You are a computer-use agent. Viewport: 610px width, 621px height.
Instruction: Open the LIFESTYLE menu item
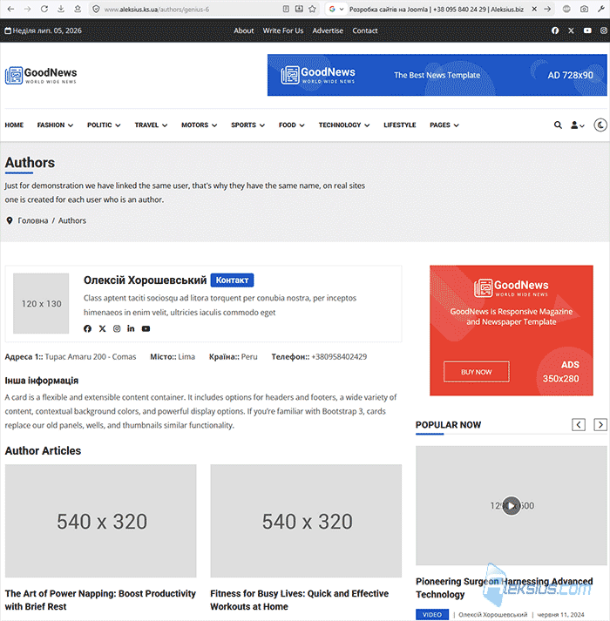(x=399, y=125)
